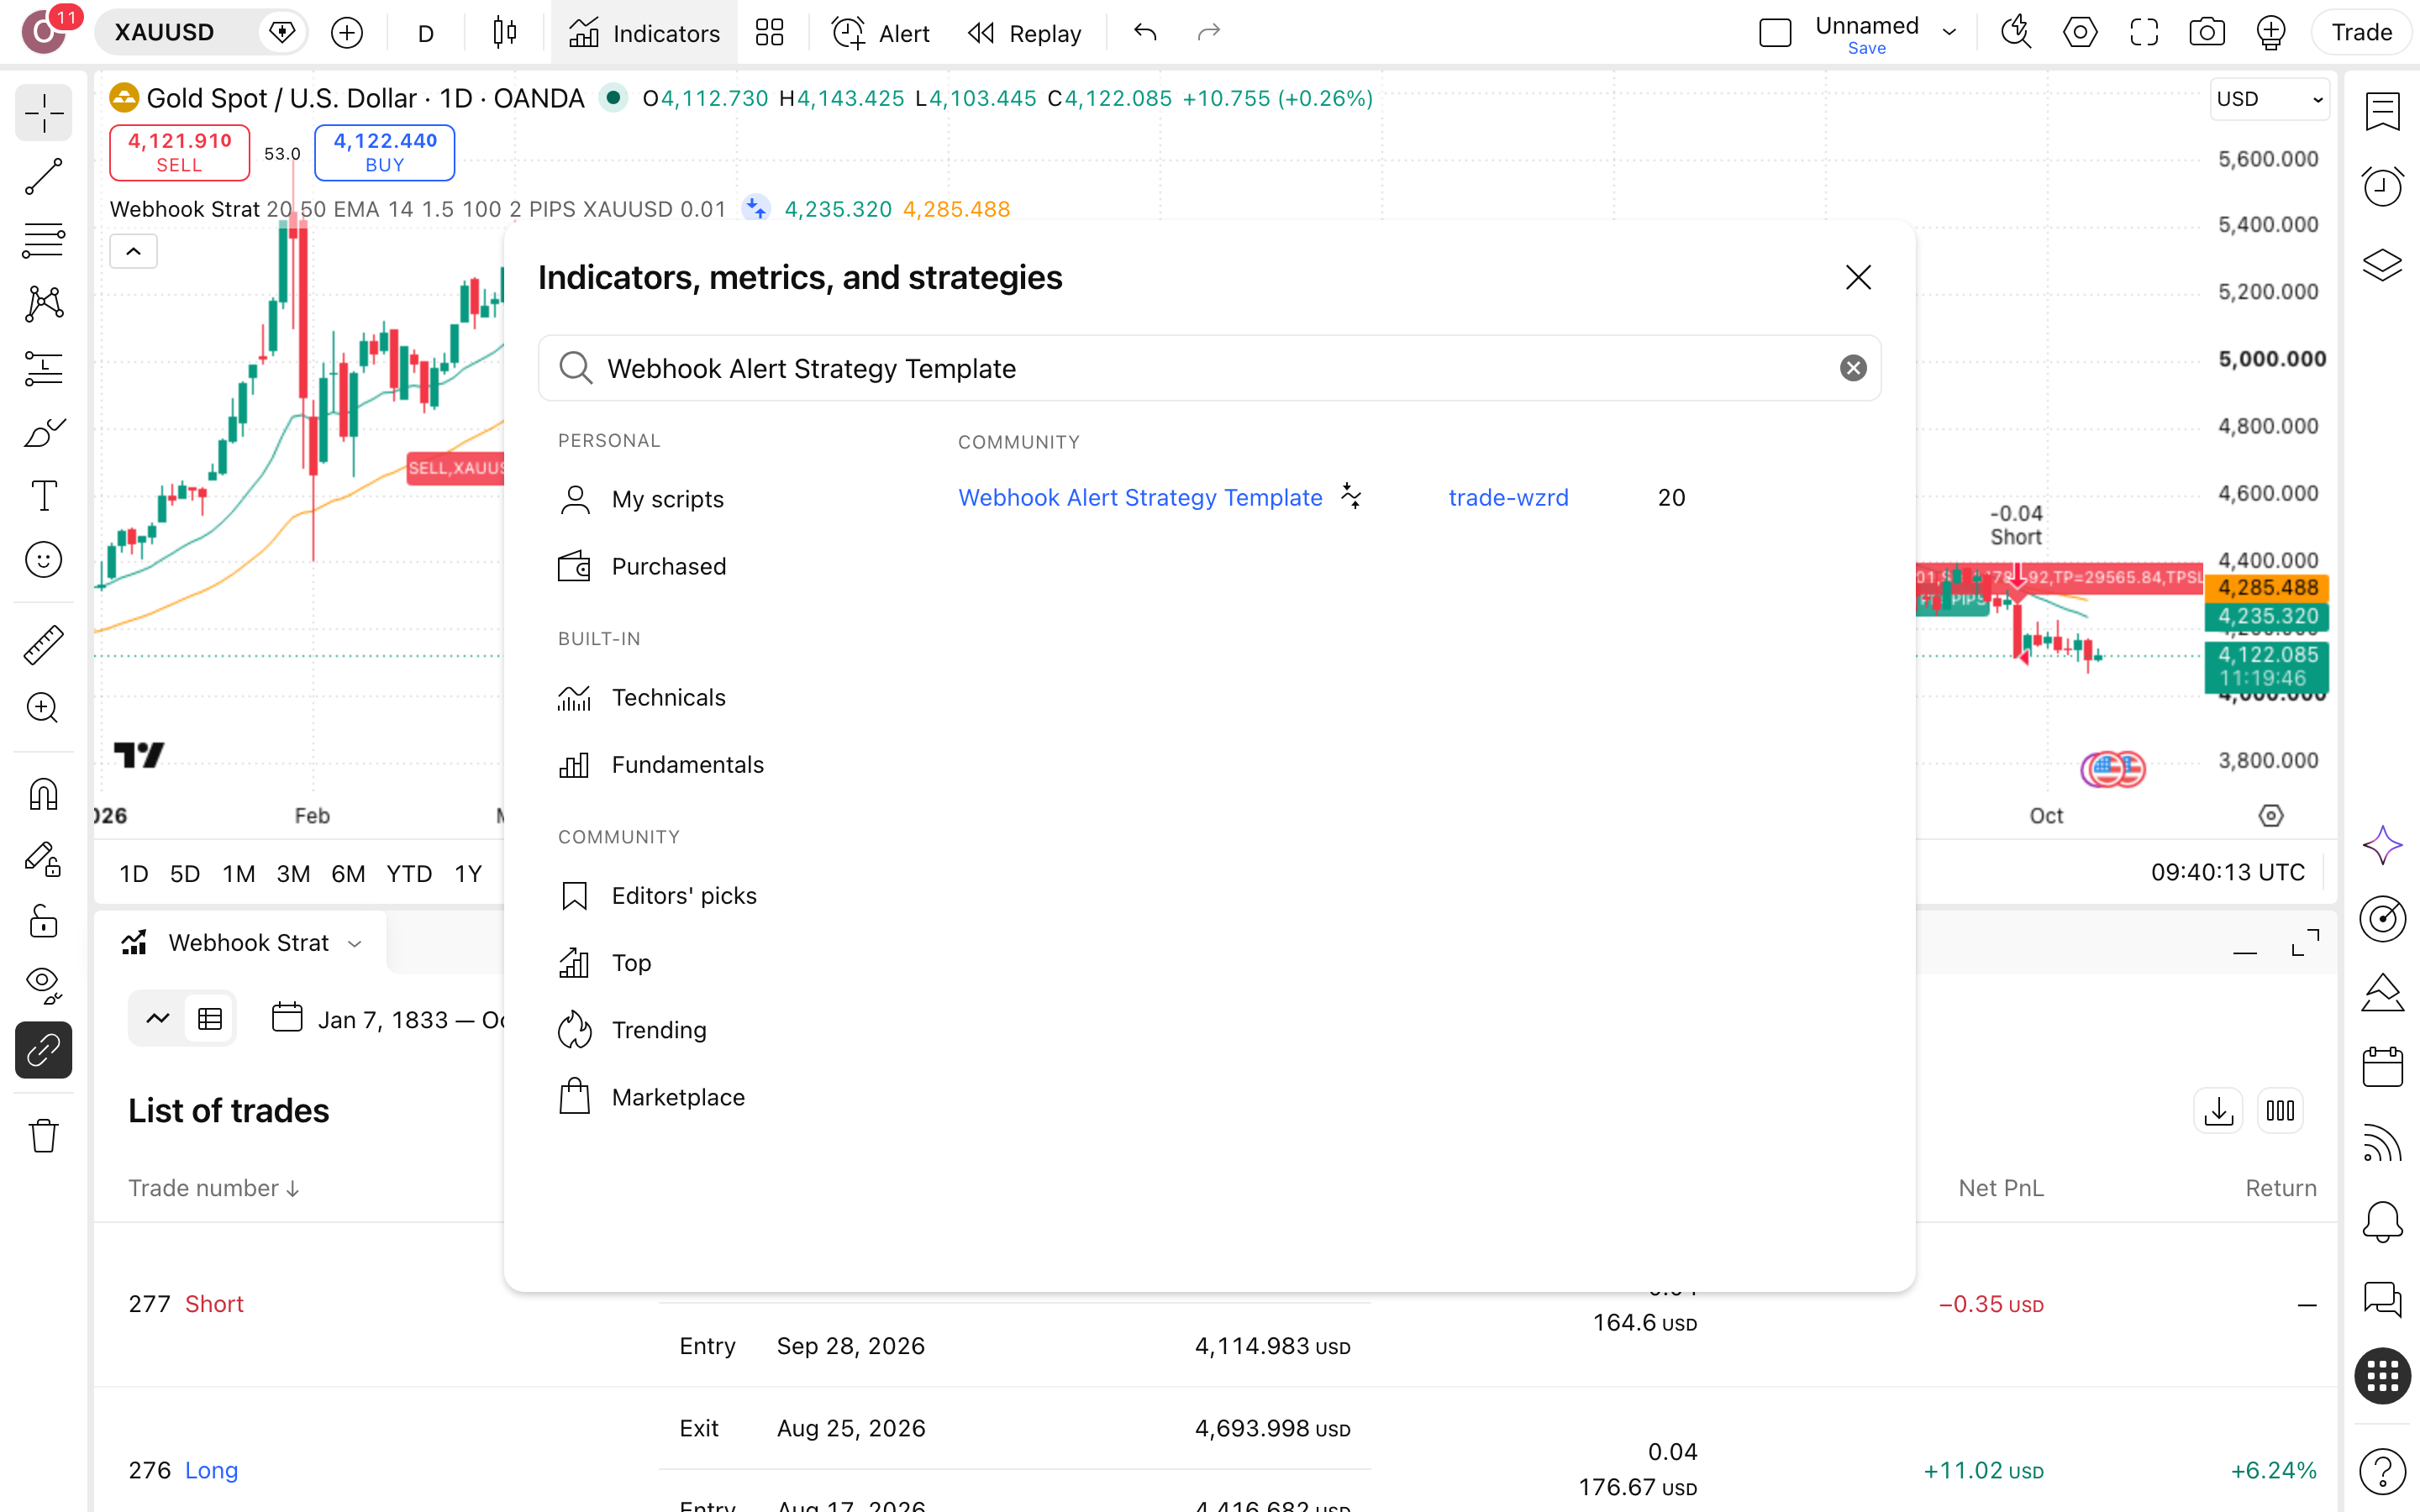Enter fullscreen mode

click(x=2144, y=33)
